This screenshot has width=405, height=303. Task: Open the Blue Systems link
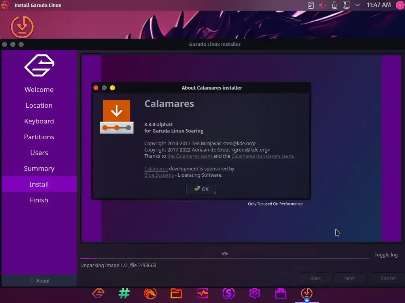pos(159,175)
